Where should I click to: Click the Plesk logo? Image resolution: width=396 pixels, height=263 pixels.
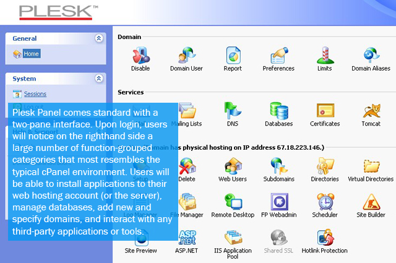coord(58,12)
